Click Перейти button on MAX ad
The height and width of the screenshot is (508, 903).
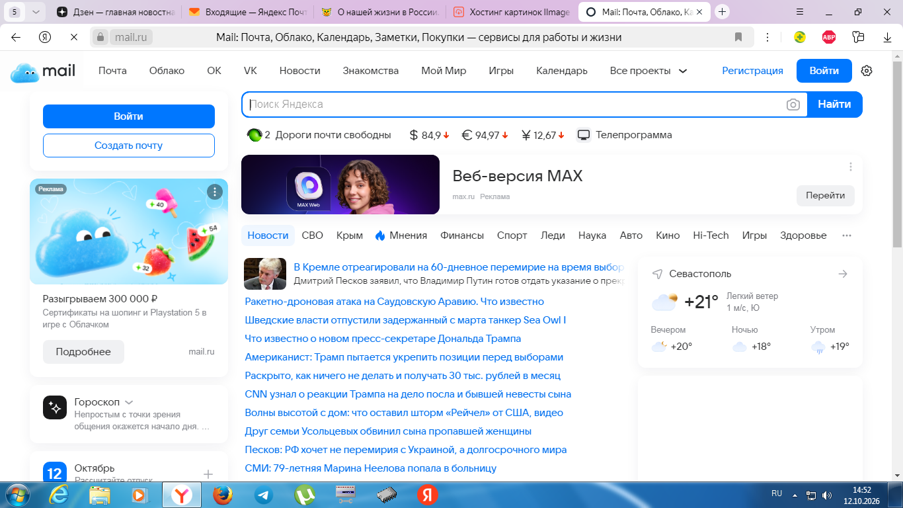pos(826,196)
